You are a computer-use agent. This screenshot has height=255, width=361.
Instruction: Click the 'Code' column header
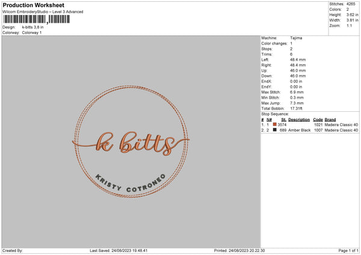pos(318,120)
